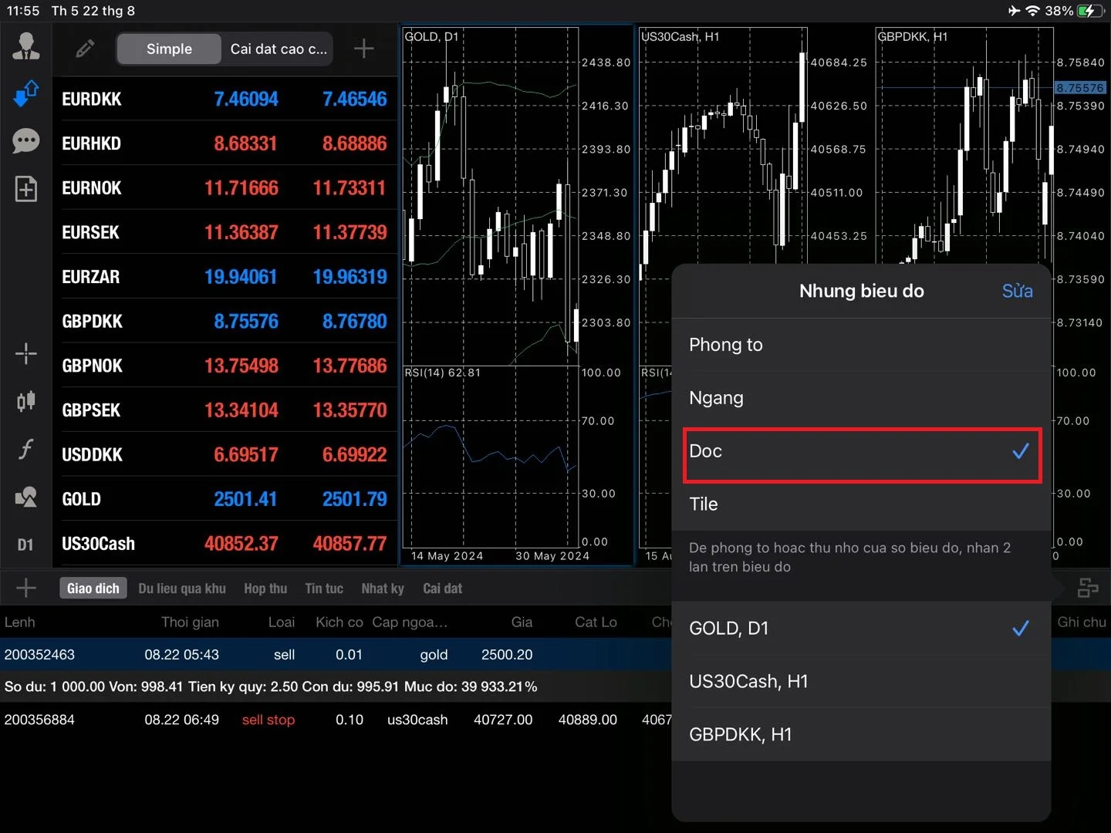Tap the GOLD, D1 chart window
This screenshot has height=833, width=1111.
518,296
